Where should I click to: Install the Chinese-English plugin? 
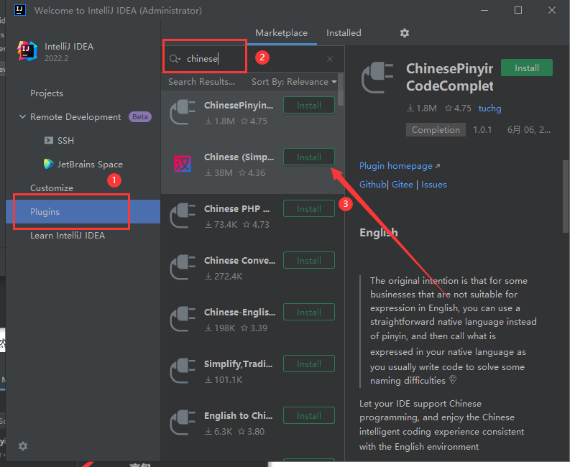[x=309, y=313]
